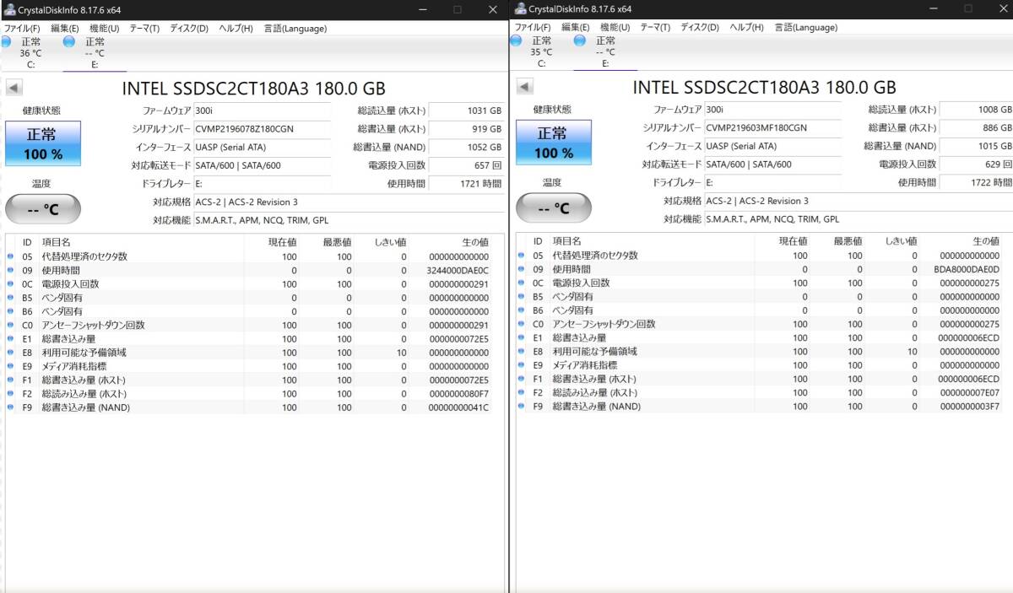This screenshot has height=593, width=1013.
Task: Open ディスク(D) menu in left window
Action: click(x=189, y=28)
